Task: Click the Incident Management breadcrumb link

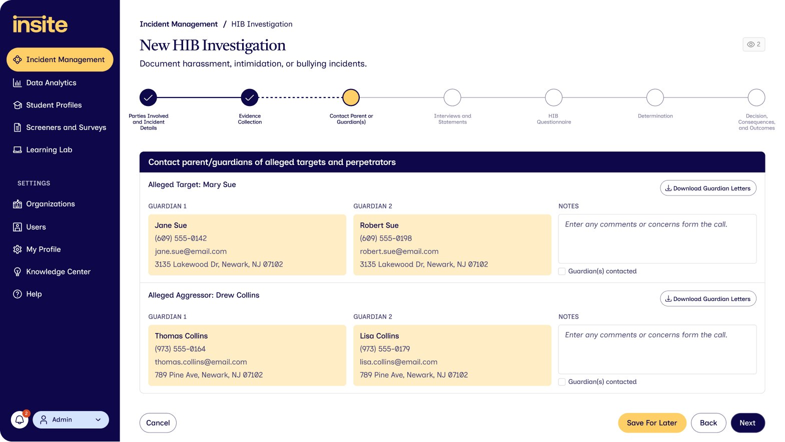Action: [x=179, y=24]
